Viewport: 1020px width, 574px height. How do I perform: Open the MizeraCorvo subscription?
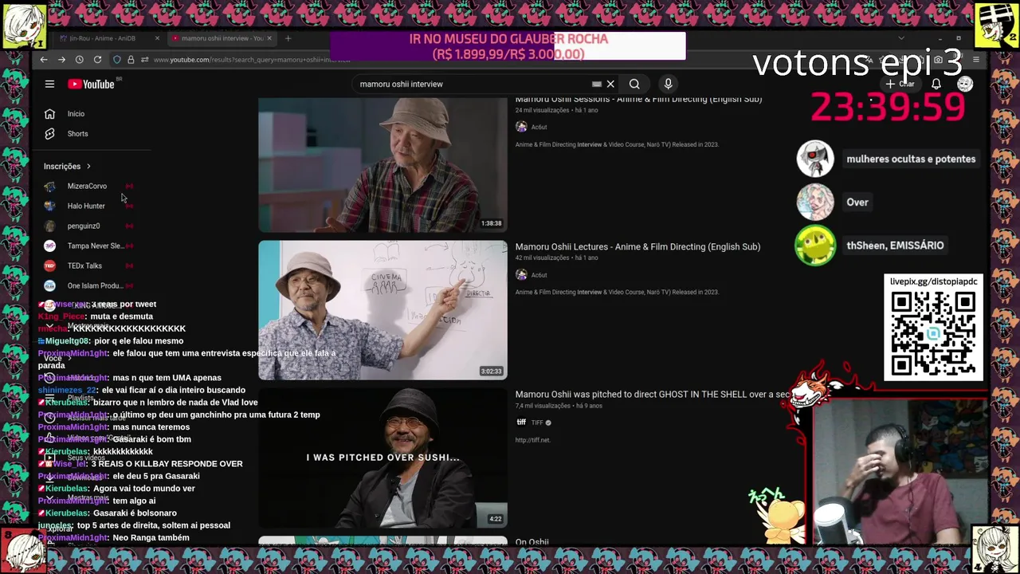(88, 187)
